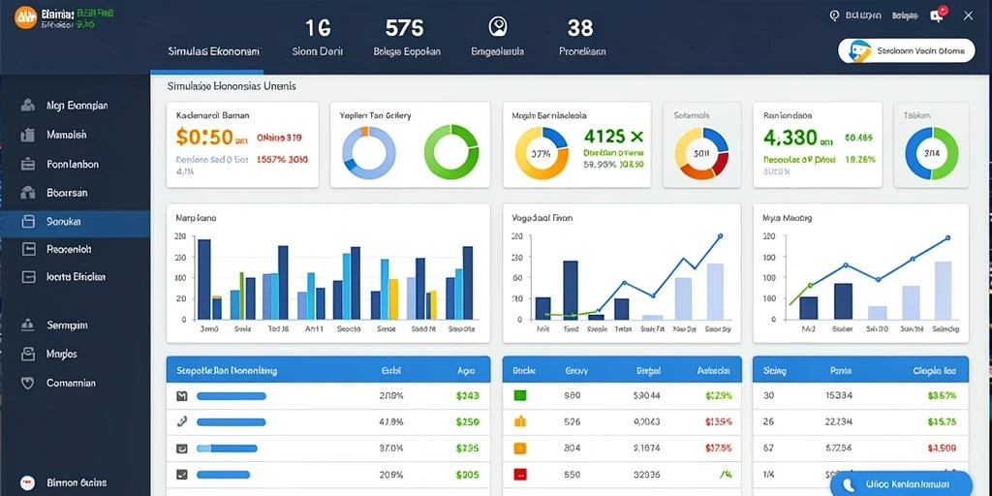Click the briefcase icon beside Ponnlanbon
992x496 pixels.
tap(28, 164)
